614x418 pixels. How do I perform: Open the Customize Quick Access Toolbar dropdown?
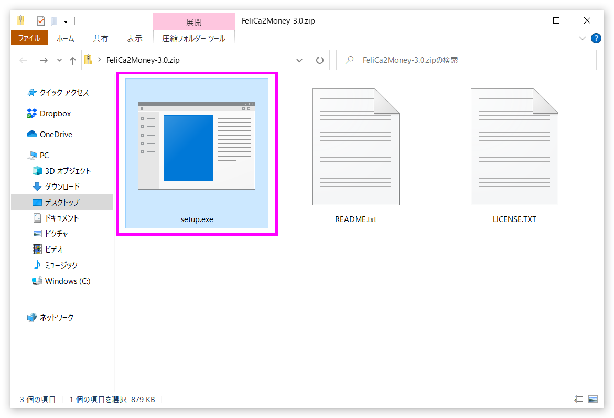coord(66,21)
